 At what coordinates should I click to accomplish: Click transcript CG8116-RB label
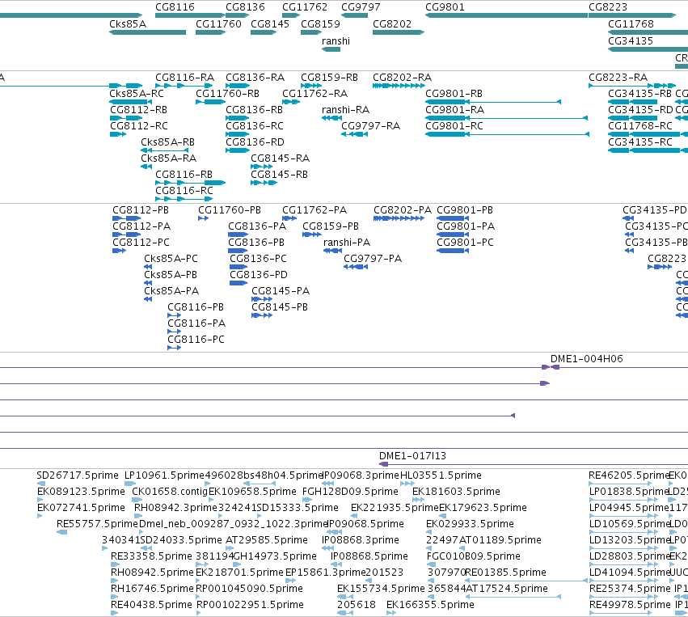[x=184, y=175]
